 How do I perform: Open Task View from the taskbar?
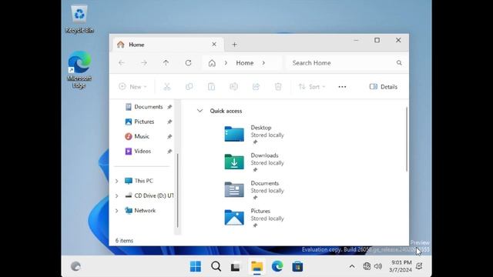tap(236, 267)
